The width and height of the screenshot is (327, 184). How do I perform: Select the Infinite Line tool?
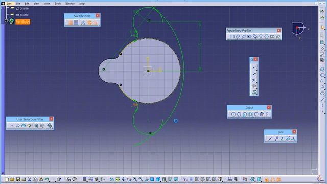click(276, 139)
